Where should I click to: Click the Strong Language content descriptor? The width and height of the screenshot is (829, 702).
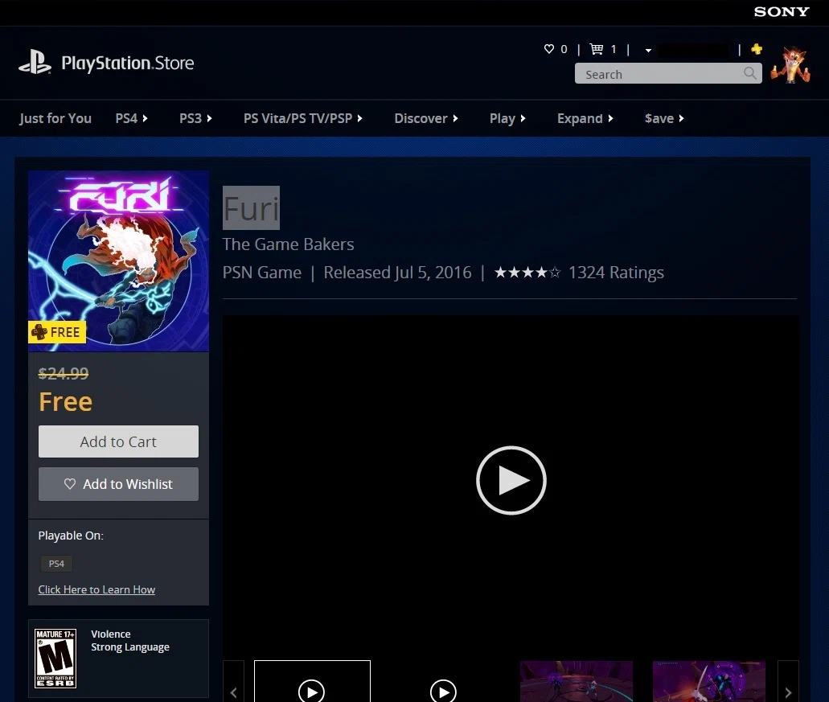(x=130, y=647)
